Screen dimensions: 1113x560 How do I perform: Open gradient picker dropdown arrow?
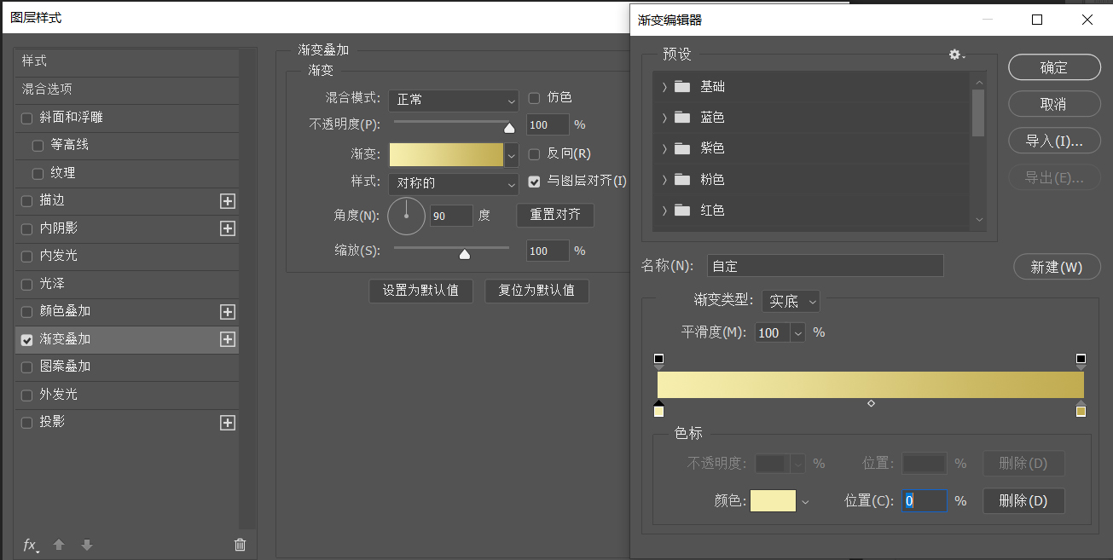(512, 155)
